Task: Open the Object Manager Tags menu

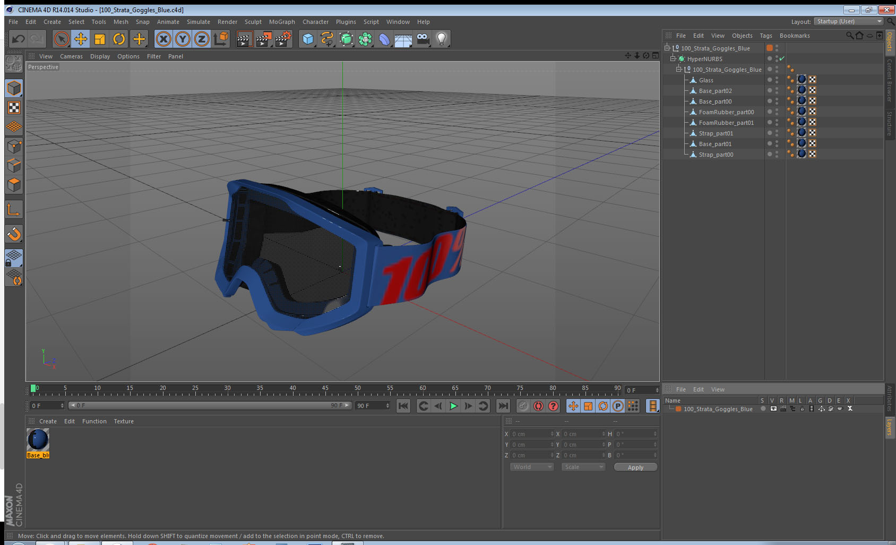Action: [x=765, y=36]
